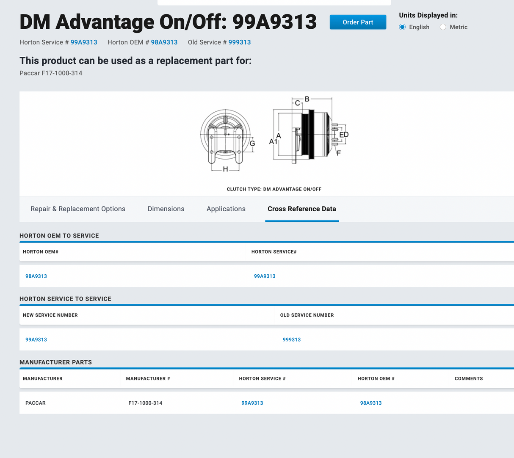Click the MANUFACTURER # column header
Image resolution: width=514 pixels, height=458 pixels.
pyautogui.click(x=148, y=379)
